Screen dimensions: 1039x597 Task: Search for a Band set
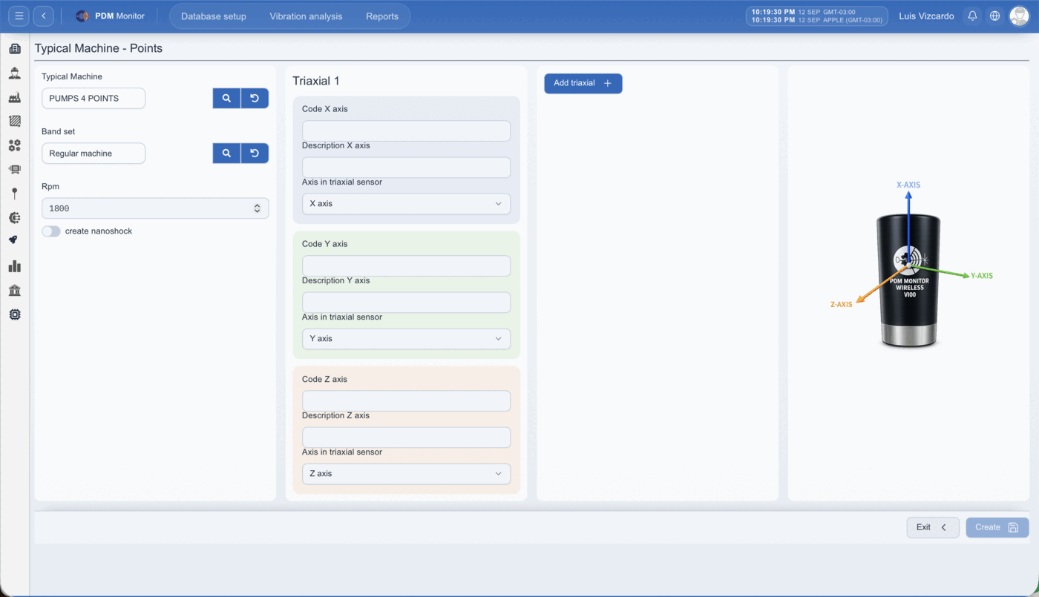pos(226,153)
